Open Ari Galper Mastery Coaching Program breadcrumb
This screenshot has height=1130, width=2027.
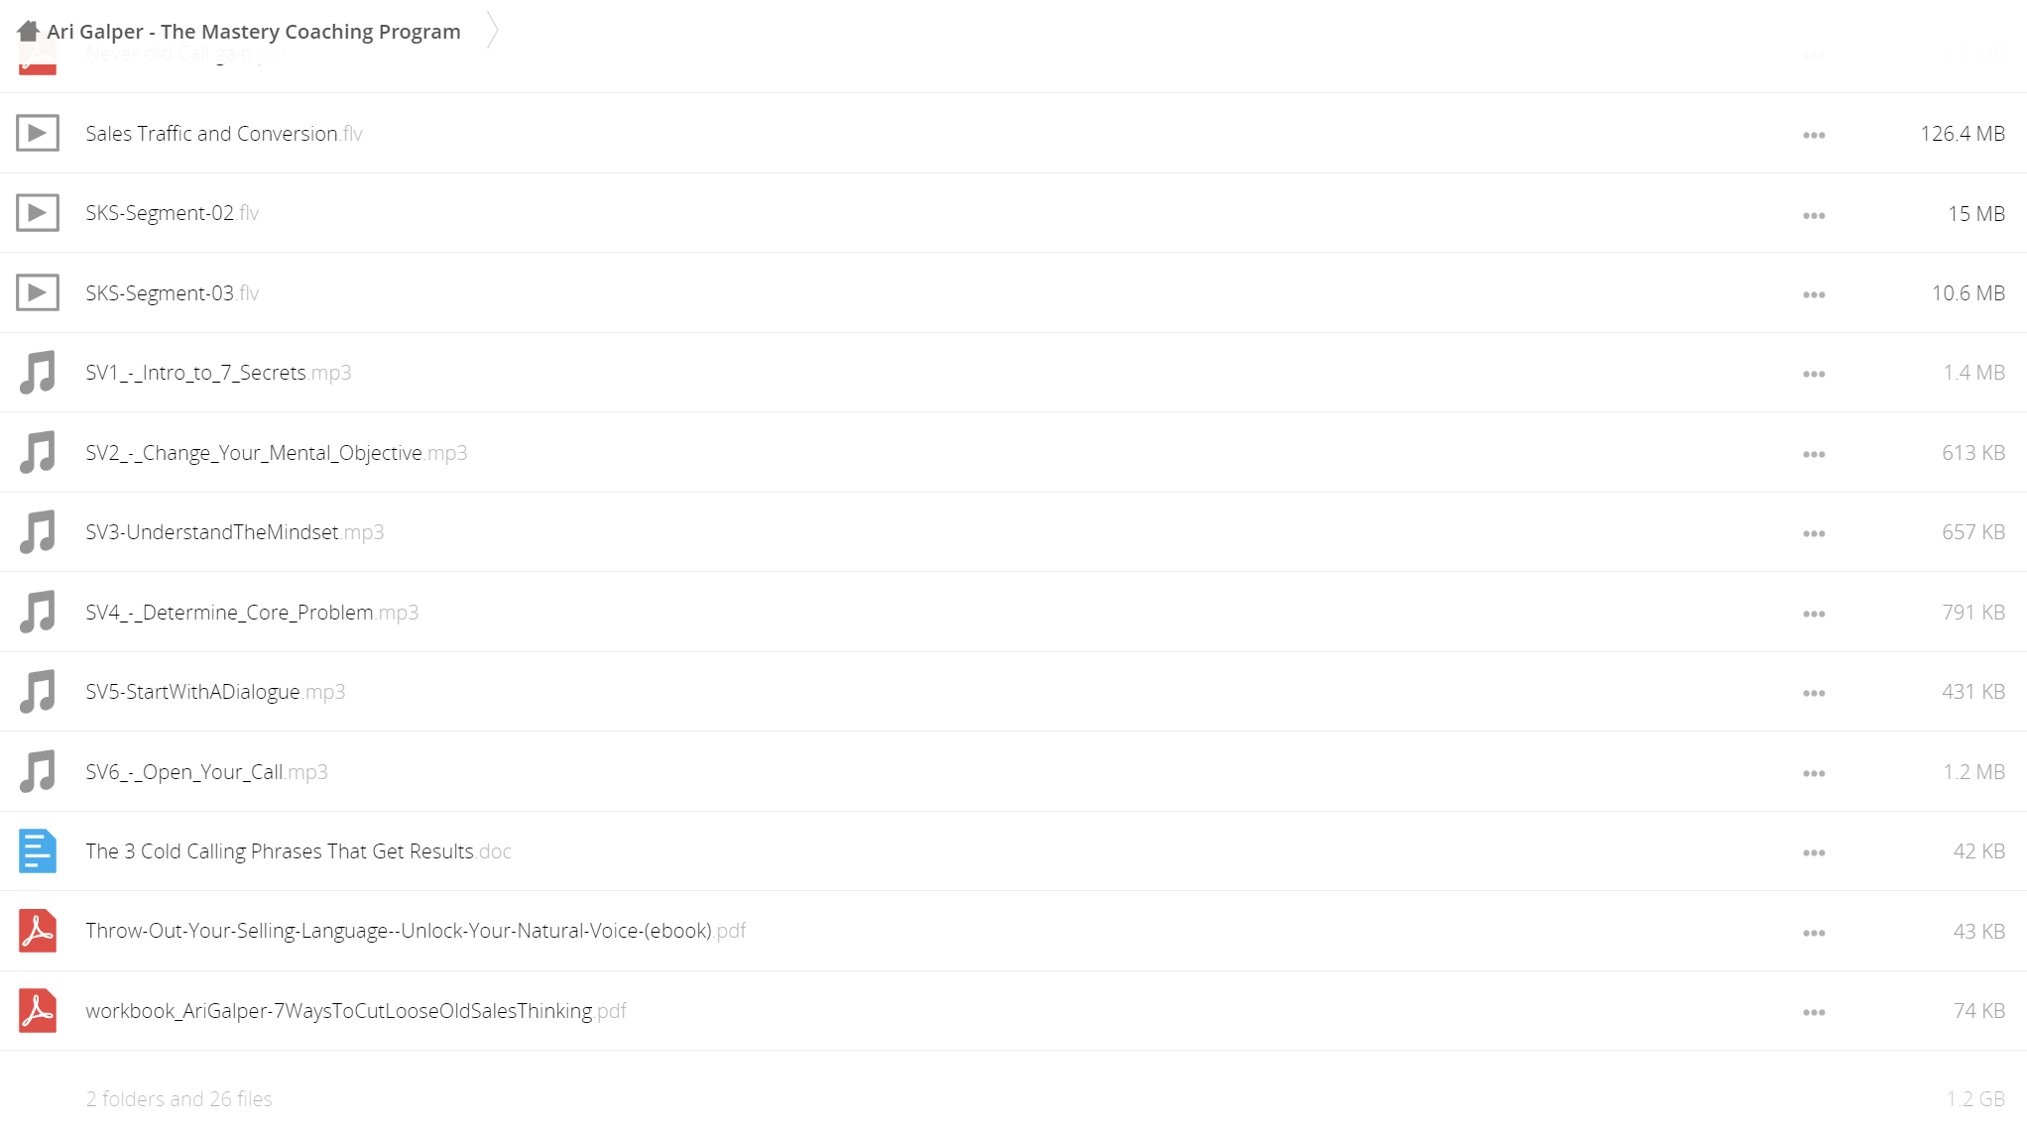(254, 32)
